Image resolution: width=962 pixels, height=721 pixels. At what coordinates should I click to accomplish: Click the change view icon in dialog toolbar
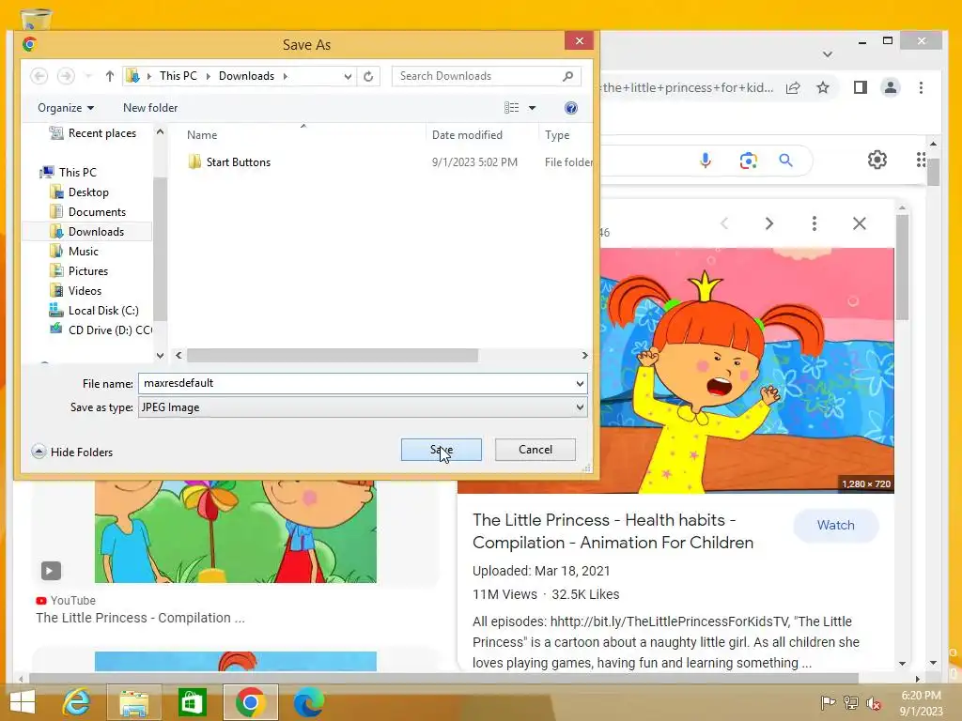pyautogui.click(x=512, y=108)
